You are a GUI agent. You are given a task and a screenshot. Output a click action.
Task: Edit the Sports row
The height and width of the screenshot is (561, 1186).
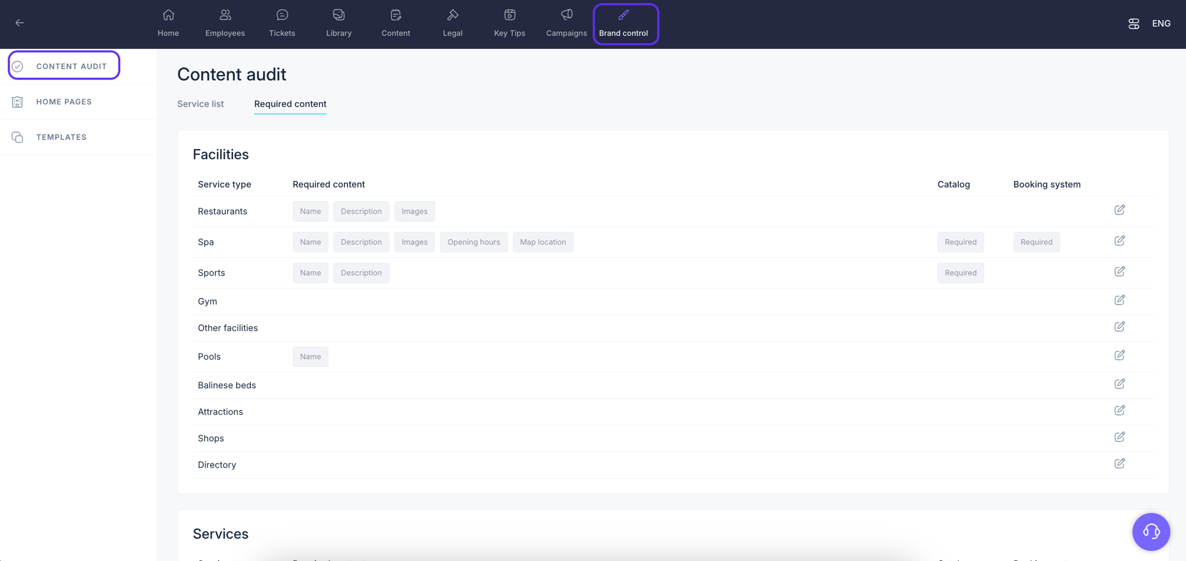pyautogui.click(x=1119, y=271)
